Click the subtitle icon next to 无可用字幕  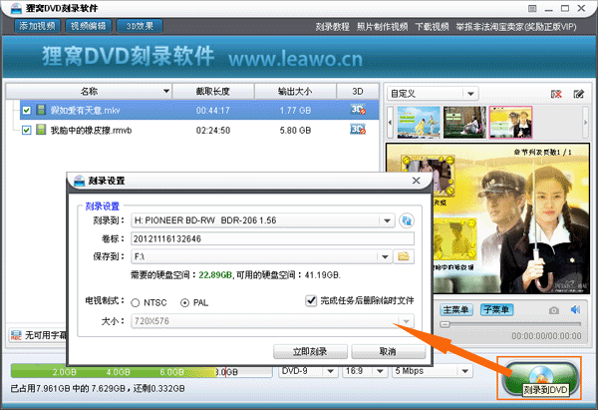point(16,335)
